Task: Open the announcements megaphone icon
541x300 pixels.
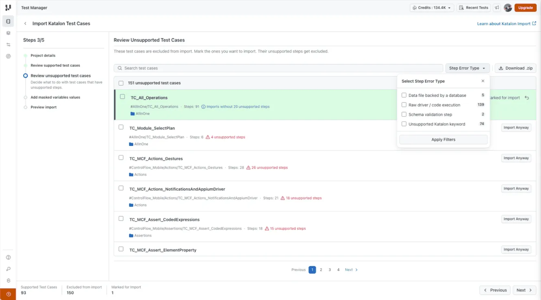Action: coord(497,8)
